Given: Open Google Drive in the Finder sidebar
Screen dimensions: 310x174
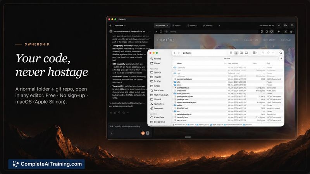Looking at the screenshot, I should pyautogui.click(x=158, y=122).
